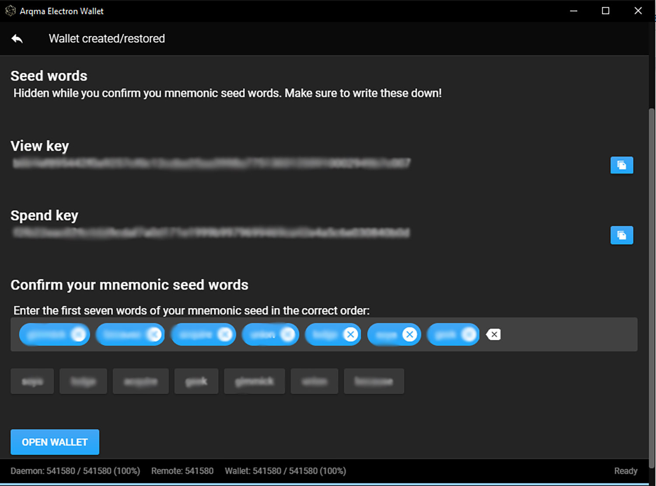Close the Arqma Electron Wallet window

pyautogui.click(x=638, y=11)
